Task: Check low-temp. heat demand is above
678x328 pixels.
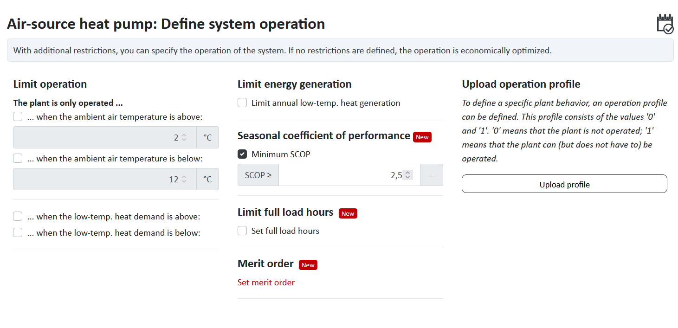Action: pos(18,216)
